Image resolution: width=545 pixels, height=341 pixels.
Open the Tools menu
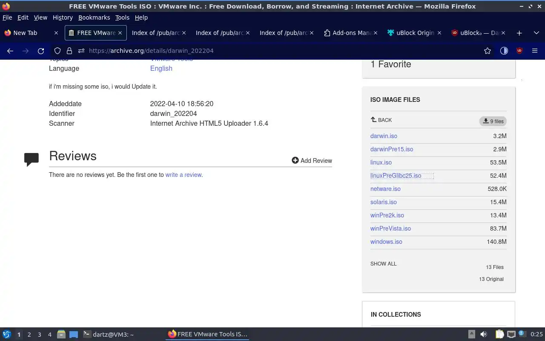[x=122, y=17]
